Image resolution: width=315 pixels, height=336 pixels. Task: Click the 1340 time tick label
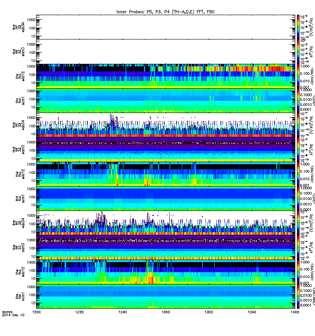[x=252, y=312]
